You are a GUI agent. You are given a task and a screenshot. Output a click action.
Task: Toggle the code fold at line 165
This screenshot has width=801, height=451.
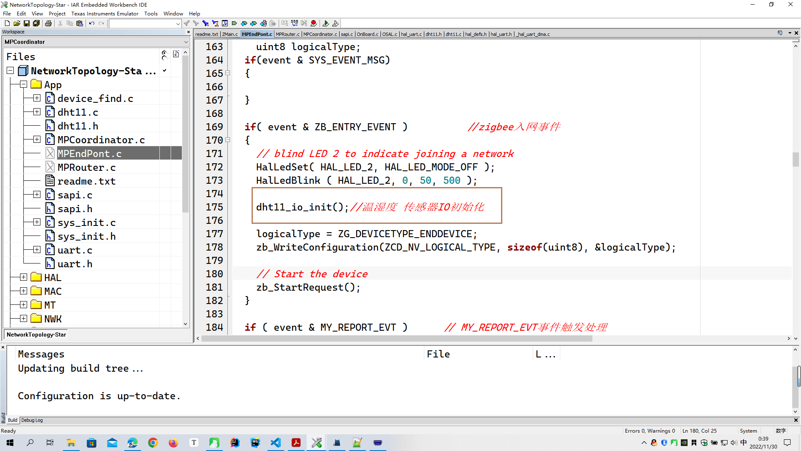pyautogui.click(x=228, y=73)
